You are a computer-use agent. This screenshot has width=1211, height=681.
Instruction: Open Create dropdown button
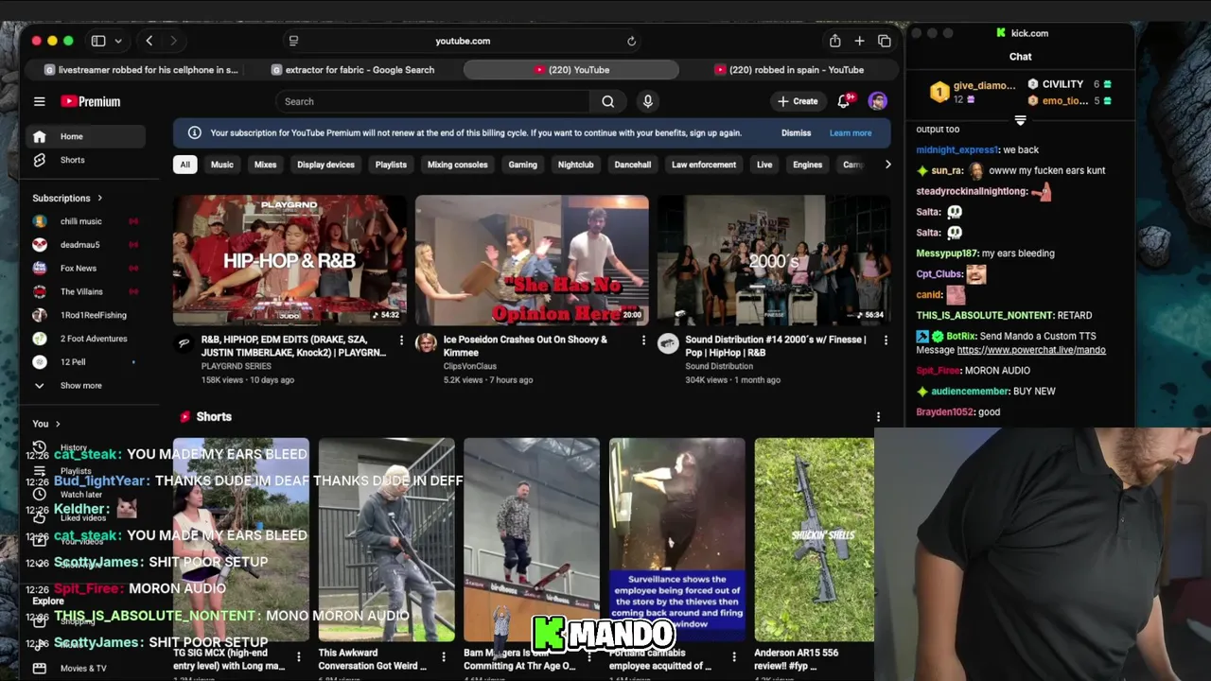coord(798,101)
